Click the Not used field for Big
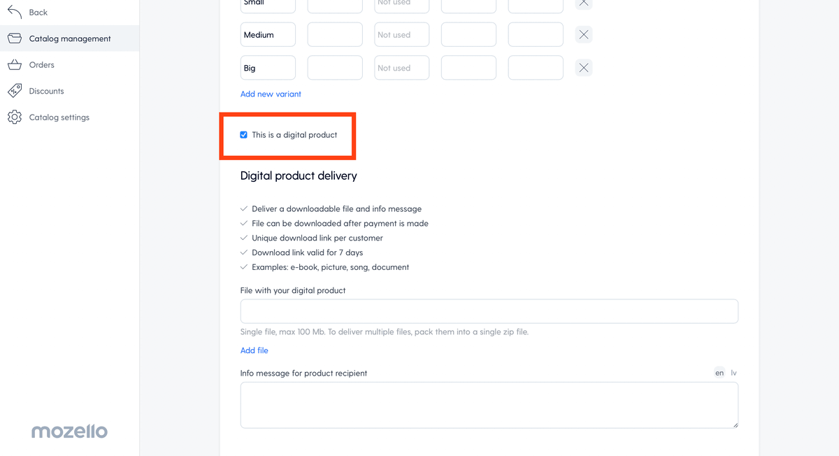The image size is (839, 456). [402, 68]
